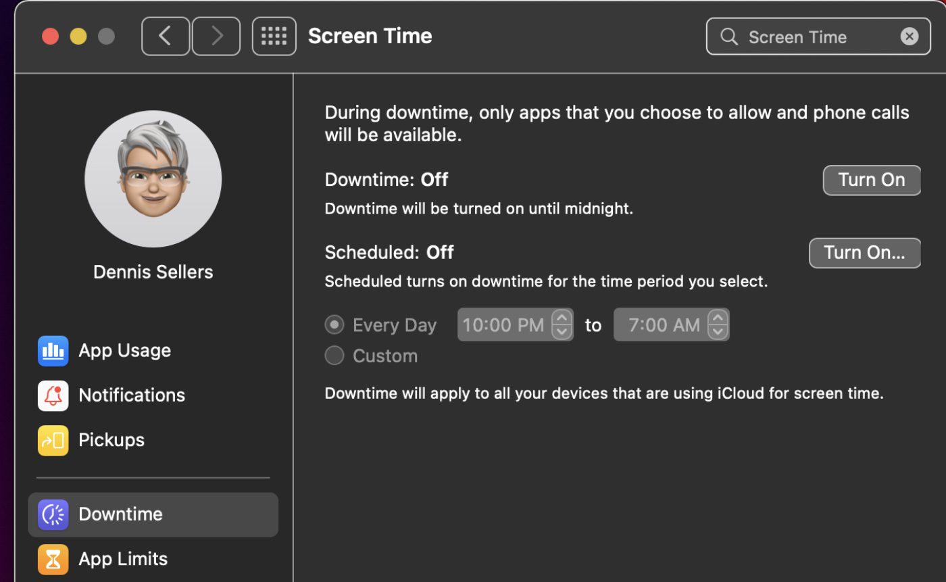Select the Notifications bell icon
This screenshot has height=582, width=946.
point(53,395)
